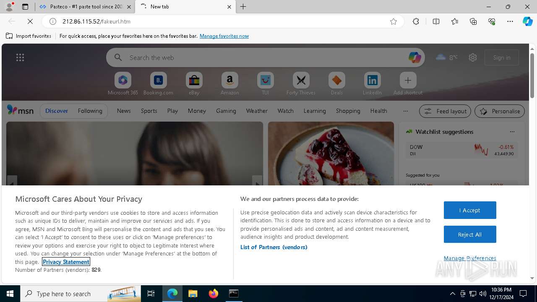537x302 pixels.
Task: Open the eBay shortcut
Action: (194, 84)
